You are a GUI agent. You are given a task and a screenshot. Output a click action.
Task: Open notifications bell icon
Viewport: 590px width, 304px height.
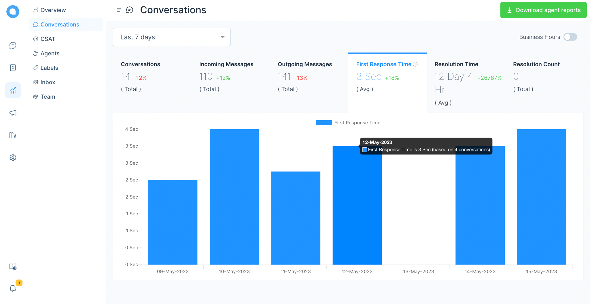13,288
